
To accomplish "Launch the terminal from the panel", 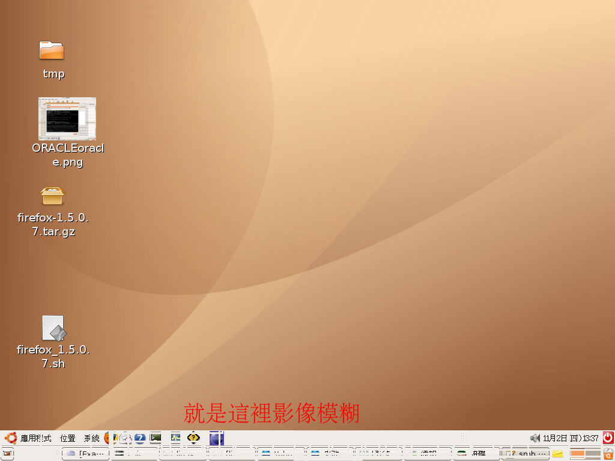I will (156, 438).
